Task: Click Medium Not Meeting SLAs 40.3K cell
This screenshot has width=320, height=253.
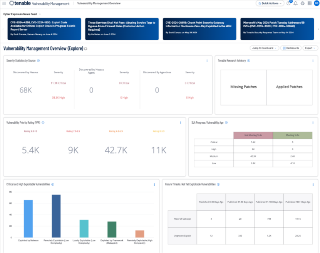Action: pos(253,156)
